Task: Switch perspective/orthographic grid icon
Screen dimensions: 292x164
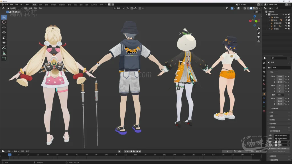Action: pos(258,41)
